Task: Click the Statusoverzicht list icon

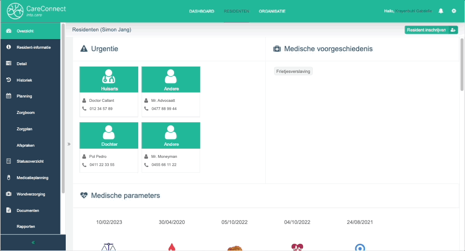Action: click(x=9, y=161)
